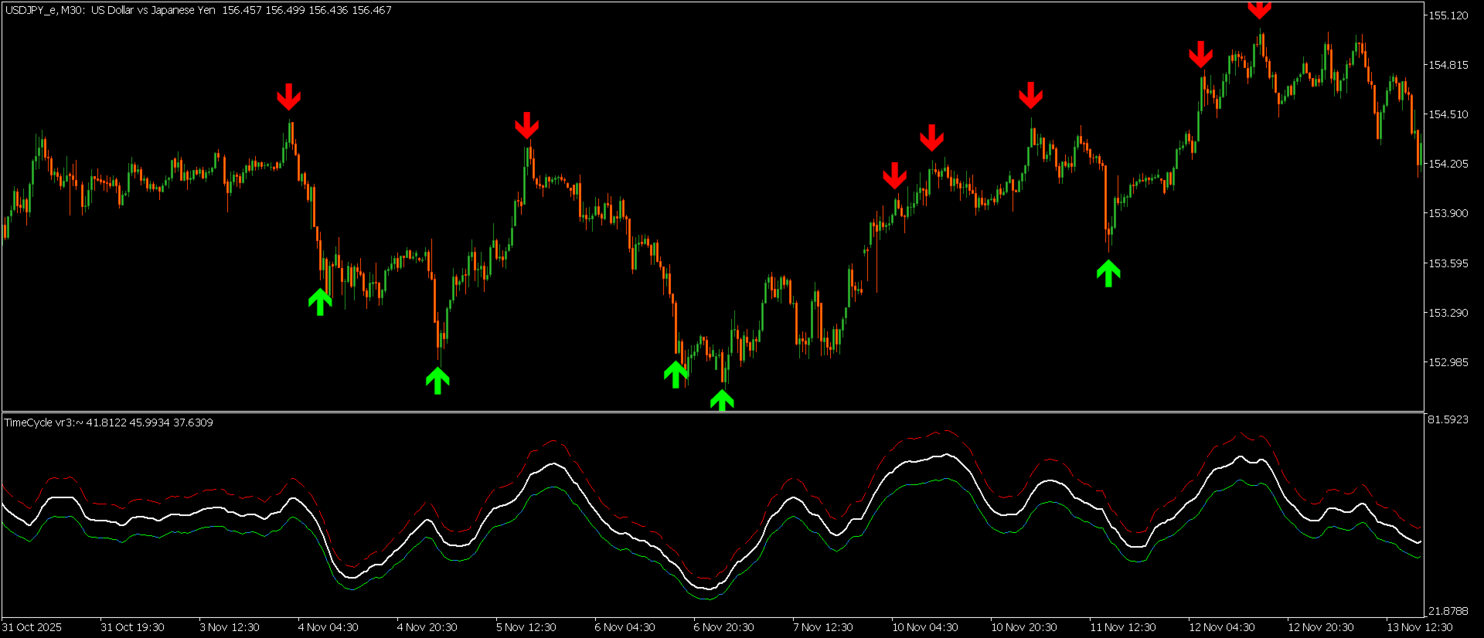Click the 7 Nov 12:30 time label
The height and width of the screenshot is (638, 1484).
pyautogui.click(x=823, y=627)
